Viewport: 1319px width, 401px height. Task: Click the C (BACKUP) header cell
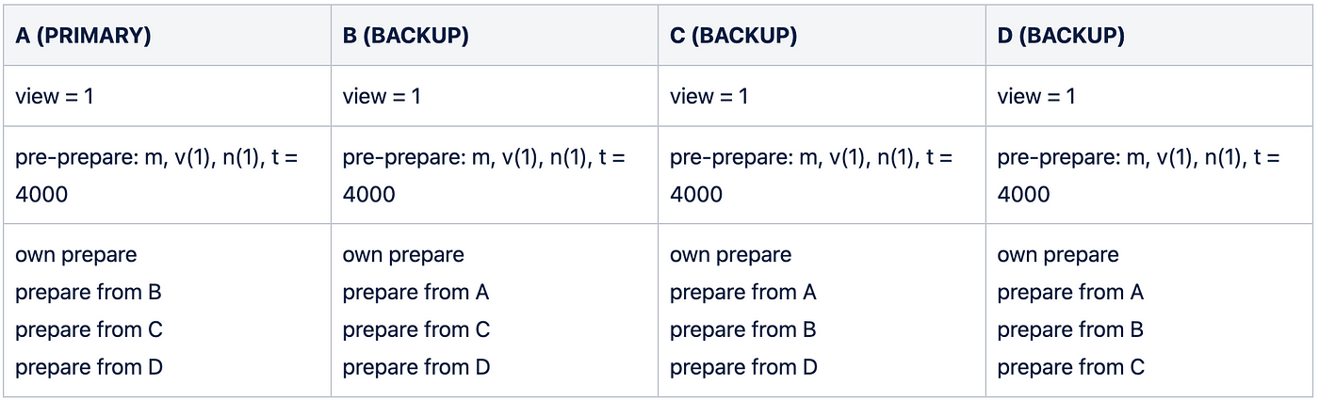coord(734,36)
